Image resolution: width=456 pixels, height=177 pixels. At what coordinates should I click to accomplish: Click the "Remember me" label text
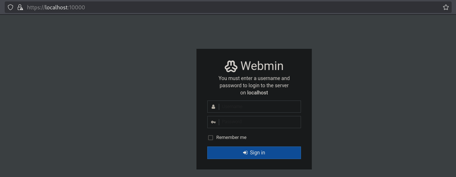[x=231, y=138]
